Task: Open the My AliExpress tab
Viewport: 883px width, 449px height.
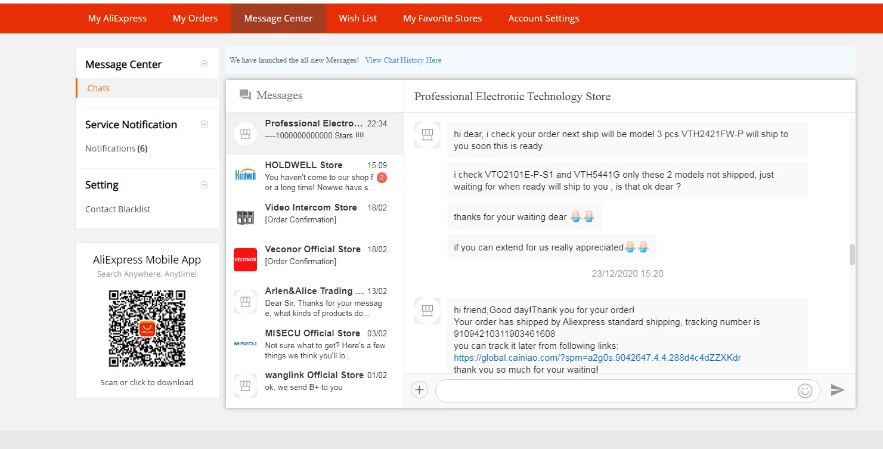Action: [117, 18]
